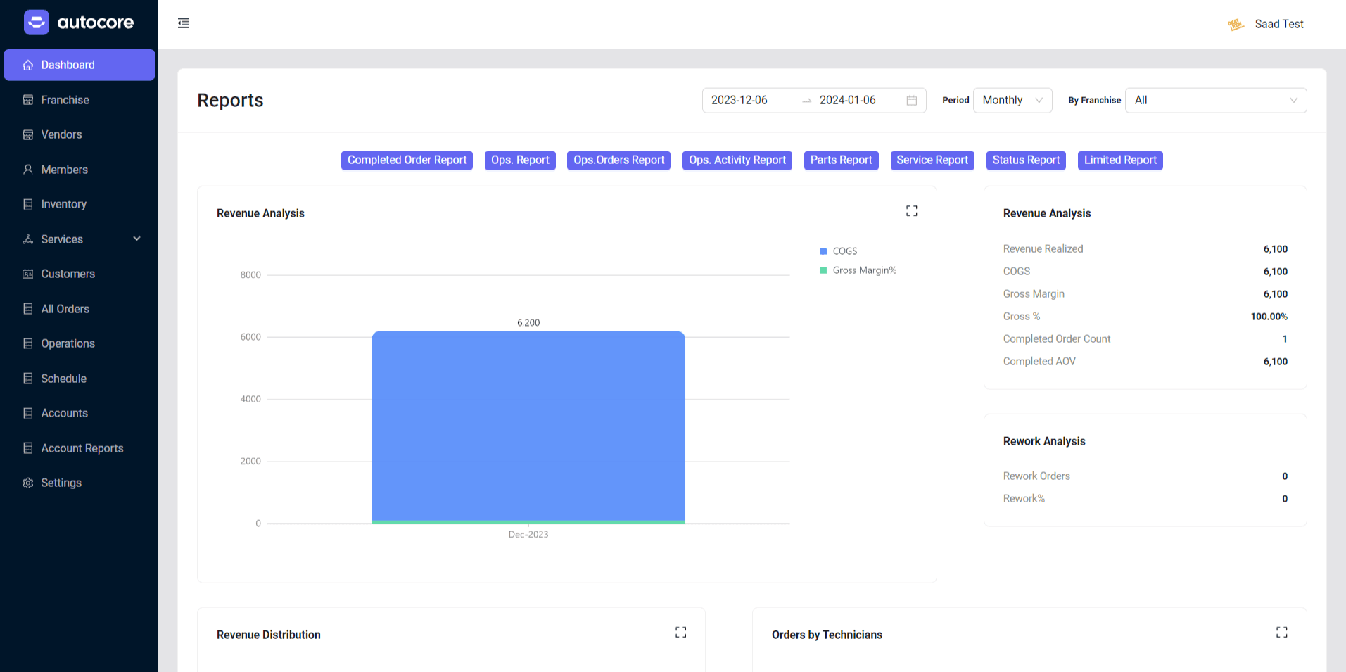Viewport: 1346px width, 672px height.
Task: Open Accounts from sidebar
Action: pyautogui.click(x=80, y=413)
